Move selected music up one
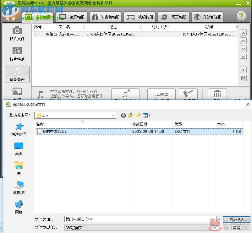Screen dimensions: 252x233 [x=243, y=41]
